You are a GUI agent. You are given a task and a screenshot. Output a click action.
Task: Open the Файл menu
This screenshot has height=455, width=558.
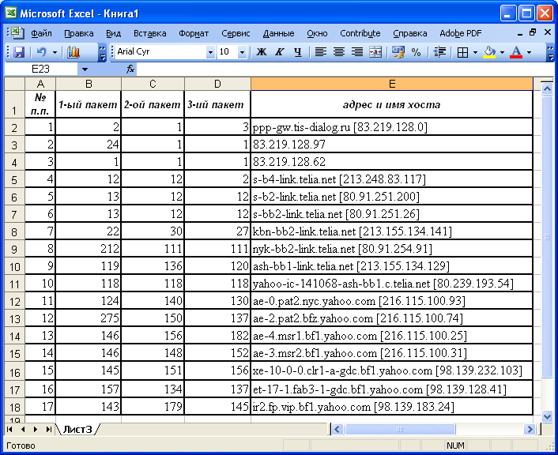tap(41, 33)
